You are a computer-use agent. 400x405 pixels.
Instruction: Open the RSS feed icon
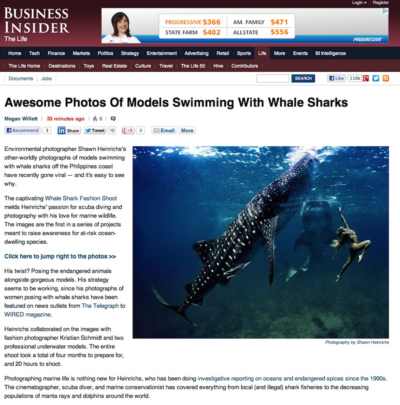tap(386, 78)
